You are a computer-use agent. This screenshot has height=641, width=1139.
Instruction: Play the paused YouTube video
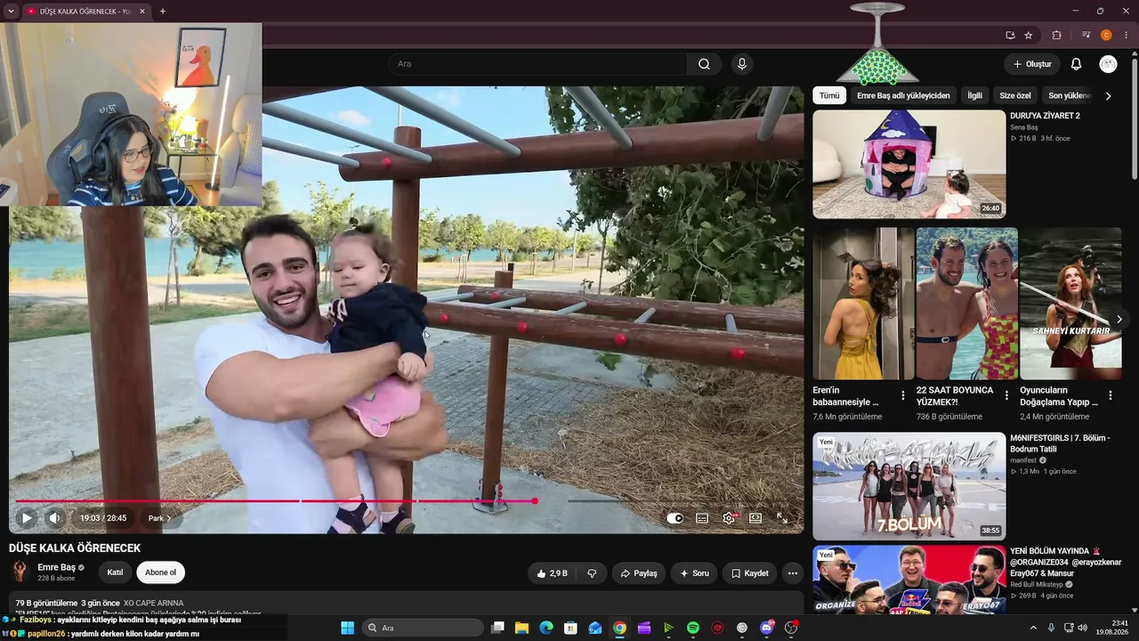click(x=27, y=517)
